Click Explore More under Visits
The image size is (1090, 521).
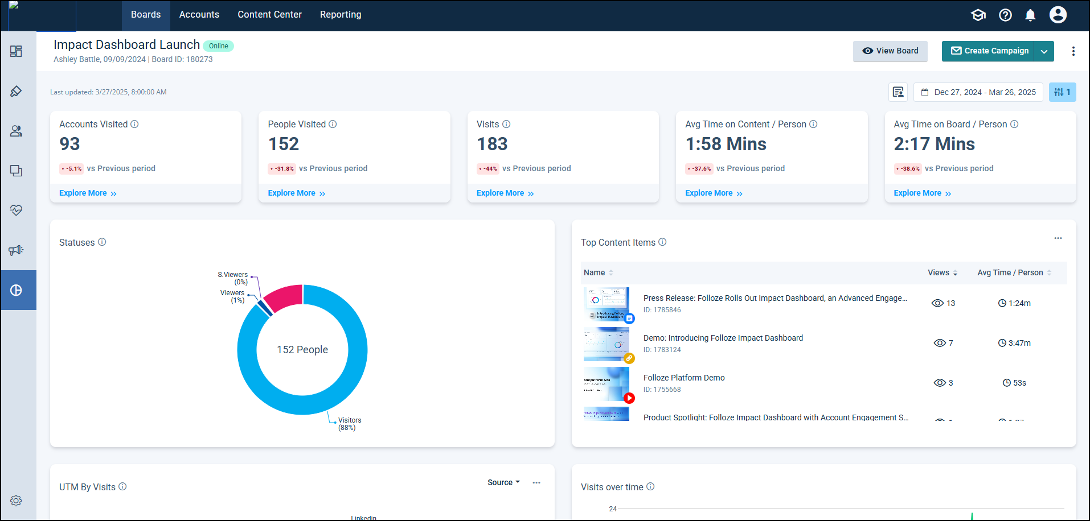pyautogui.click(x=505, y=193)
